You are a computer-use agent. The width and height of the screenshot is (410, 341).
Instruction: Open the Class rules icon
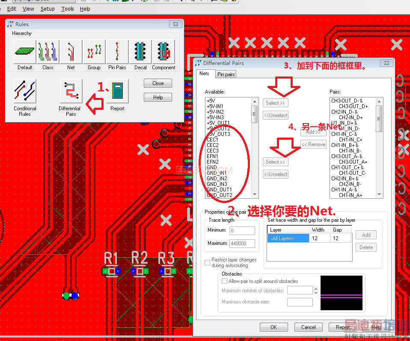(48, 51)
